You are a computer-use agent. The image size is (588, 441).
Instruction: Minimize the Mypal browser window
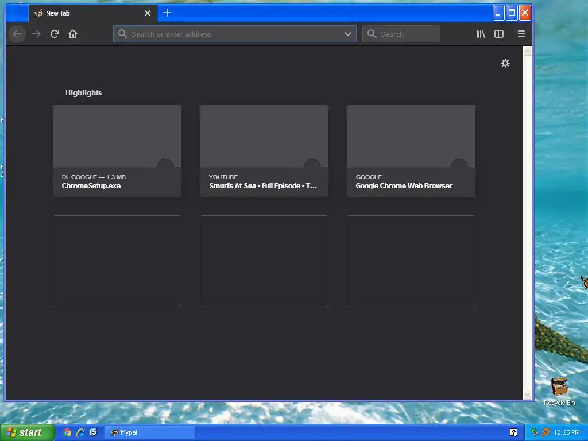click(498, 13)
